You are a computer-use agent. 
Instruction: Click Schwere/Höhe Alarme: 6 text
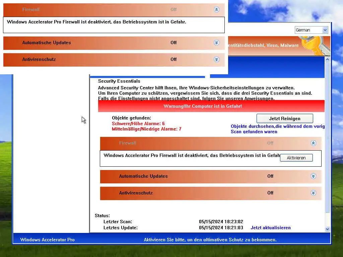138,123
